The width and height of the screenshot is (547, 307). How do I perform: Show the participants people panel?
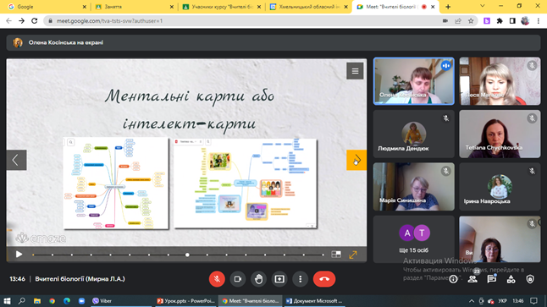472,279
